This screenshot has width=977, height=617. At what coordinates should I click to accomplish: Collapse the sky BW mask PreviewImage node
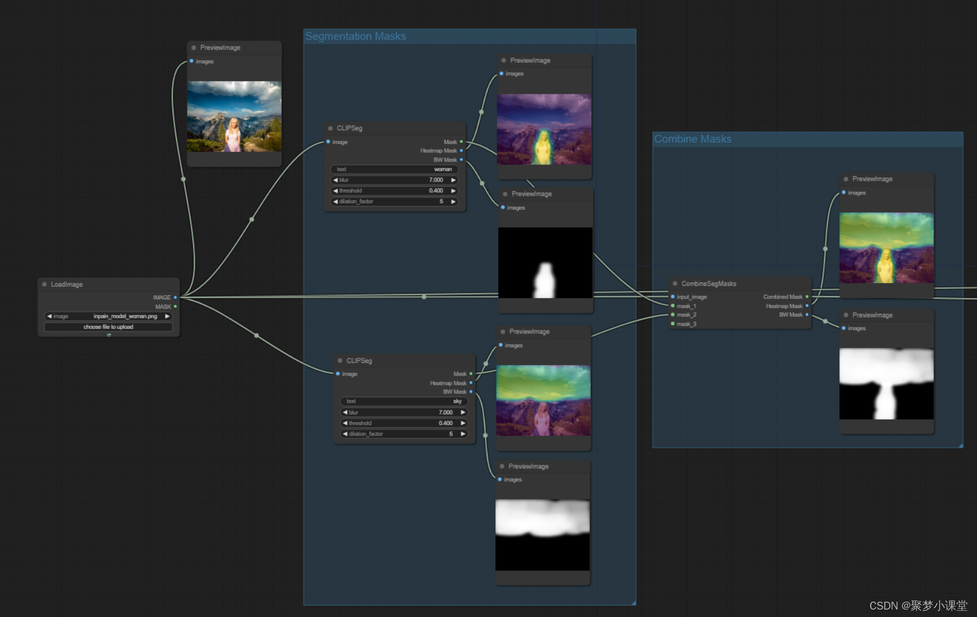(502, 466)
